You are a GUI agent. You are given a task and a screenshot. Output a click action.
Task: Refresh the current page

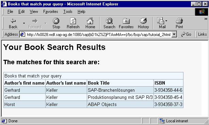(73, 23)
